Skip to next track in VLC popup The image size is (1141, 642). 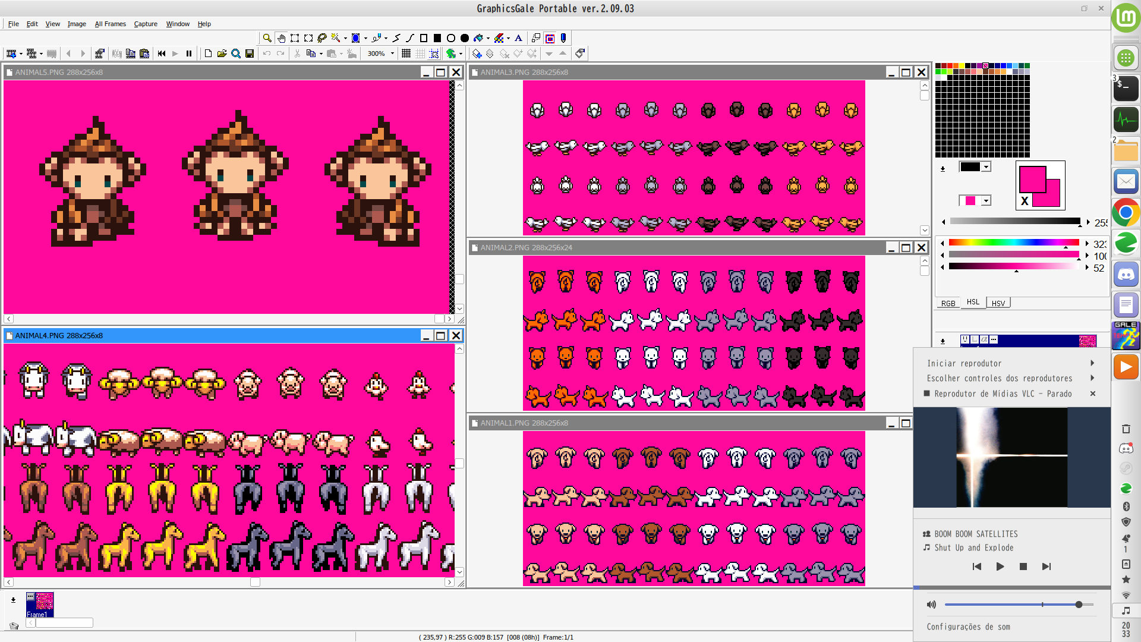(1047, 567)
